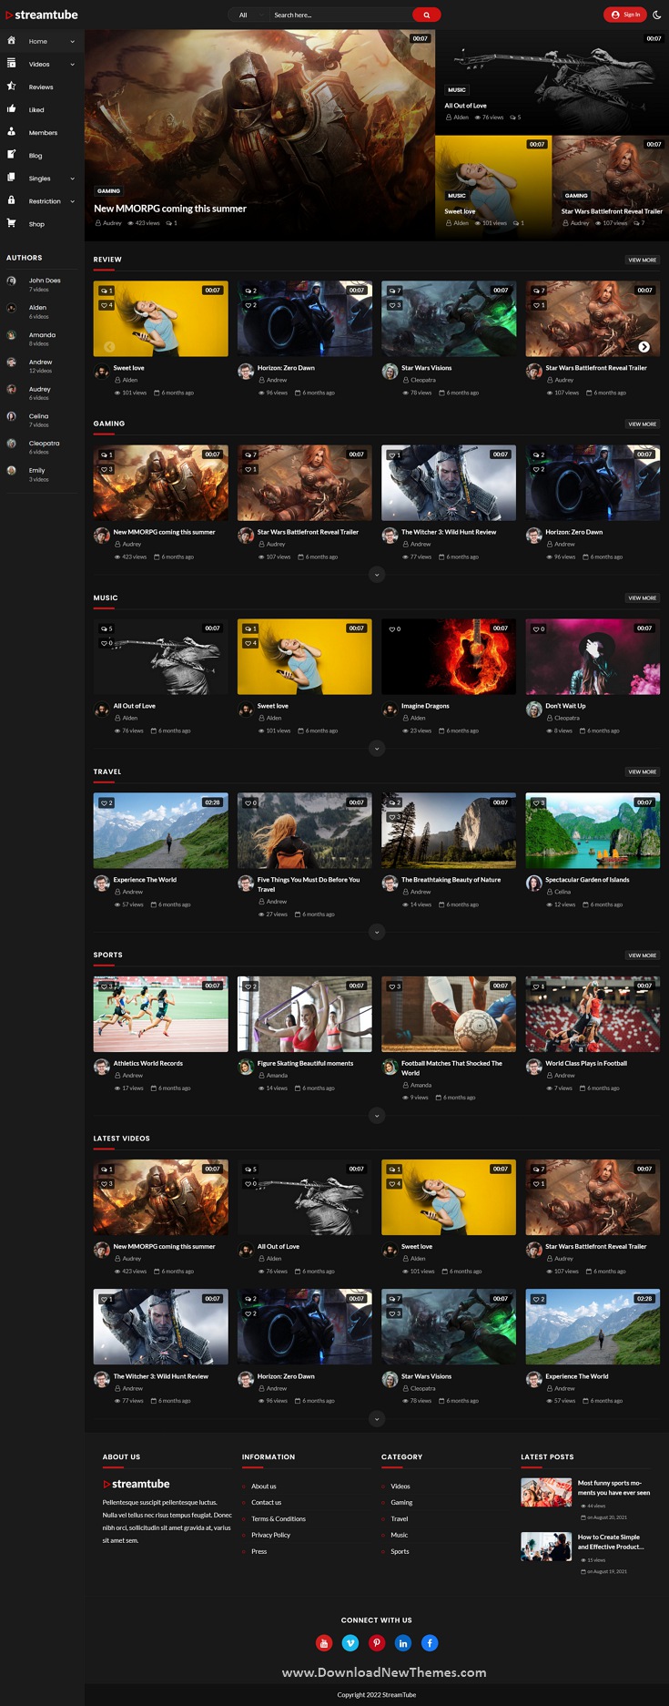The height and width of the screenshot is (1706, 669).
Task: Click the red search button
Action: click(x=426, y=15)
